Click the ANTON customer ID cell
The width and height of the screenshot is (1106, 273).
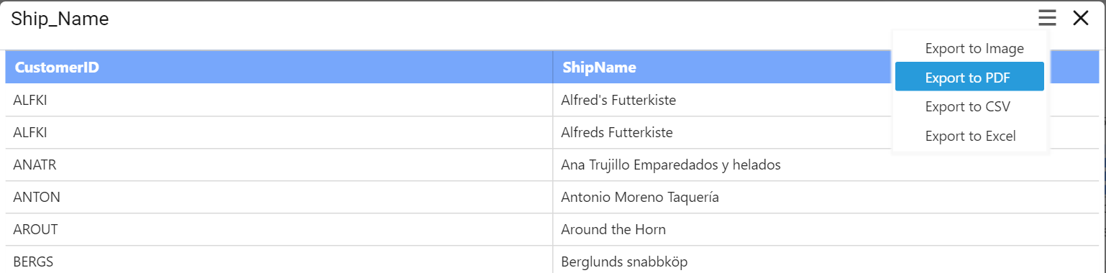tap(279, 198)
